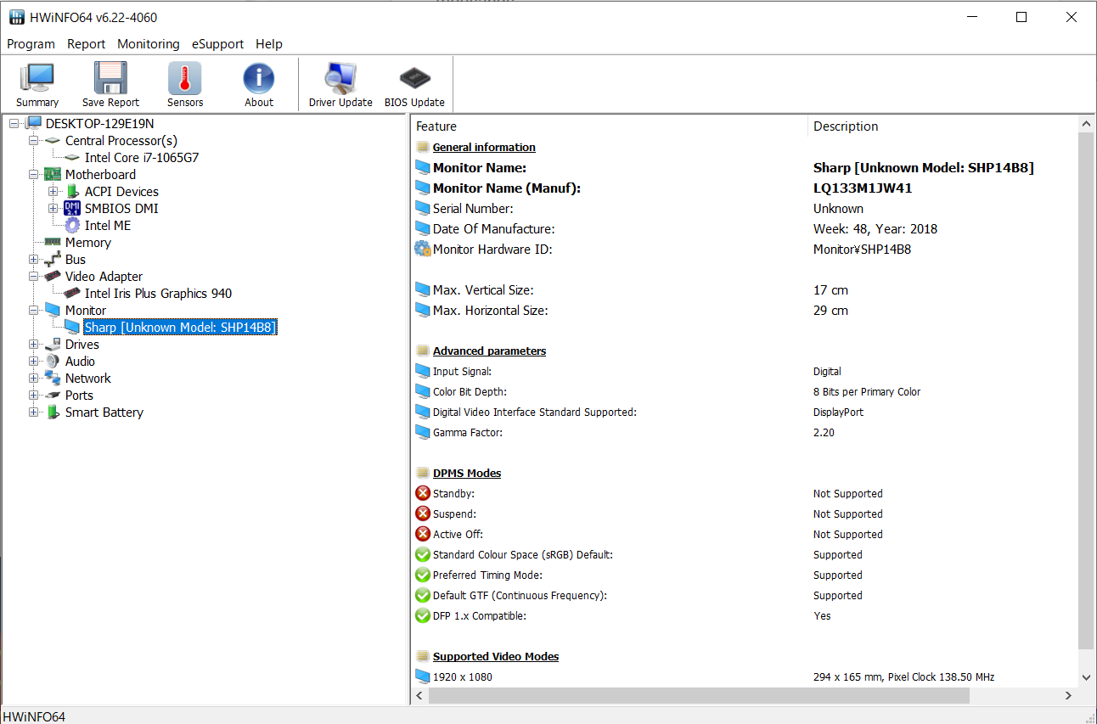Viewport: 1097px width, 724px height.
Task: Collapse the DESKTOP-129E19N root node
Action: [x=14, y=124]
